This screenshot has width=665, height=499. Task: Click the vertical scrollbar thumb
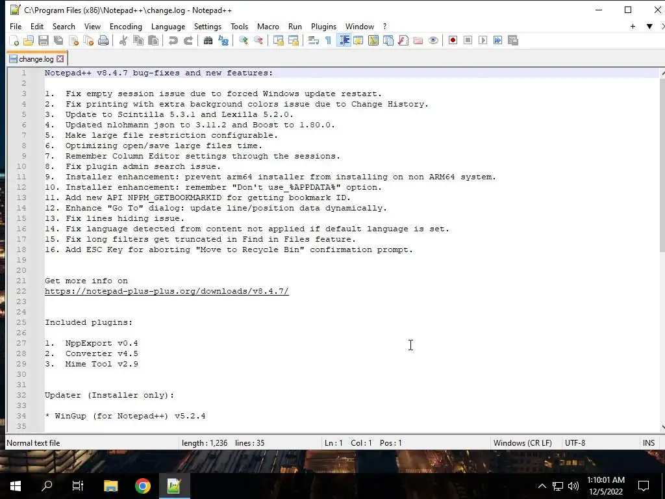tap(662, 166)
